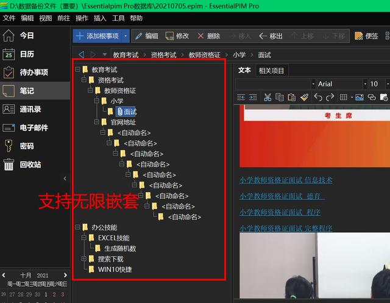The image size is (390, 303).
Task: Click the Paste clipboard icon
Action: pos(291,98)
